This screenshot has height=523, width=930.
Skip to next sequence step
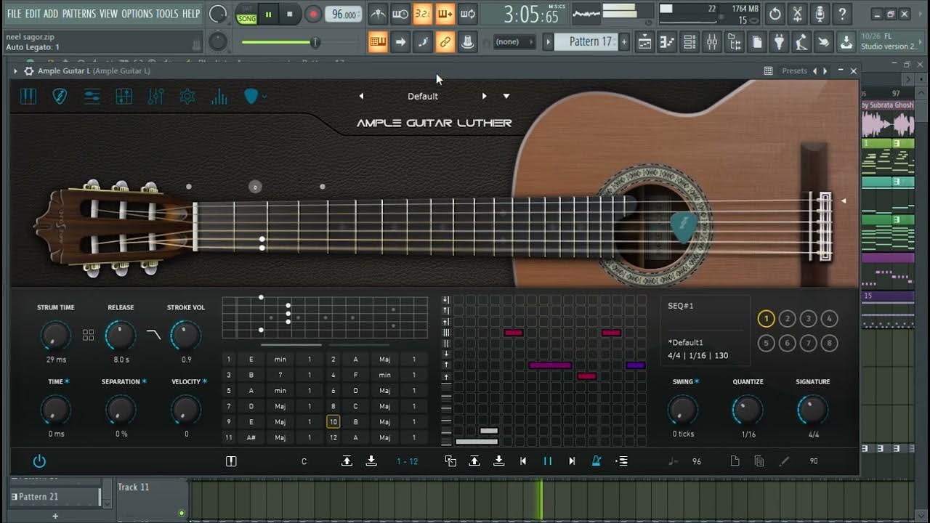pos(572,461)
